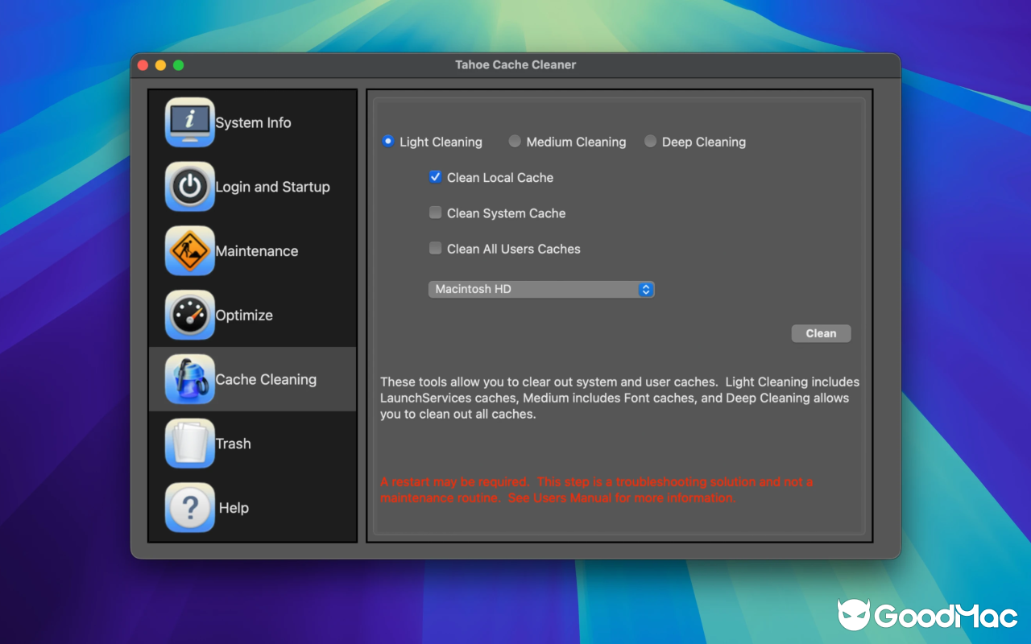Screen dimensions: 1031x644
Task: Click the Tahoe Cache Cleaner title bar
Action: [515, 64]
